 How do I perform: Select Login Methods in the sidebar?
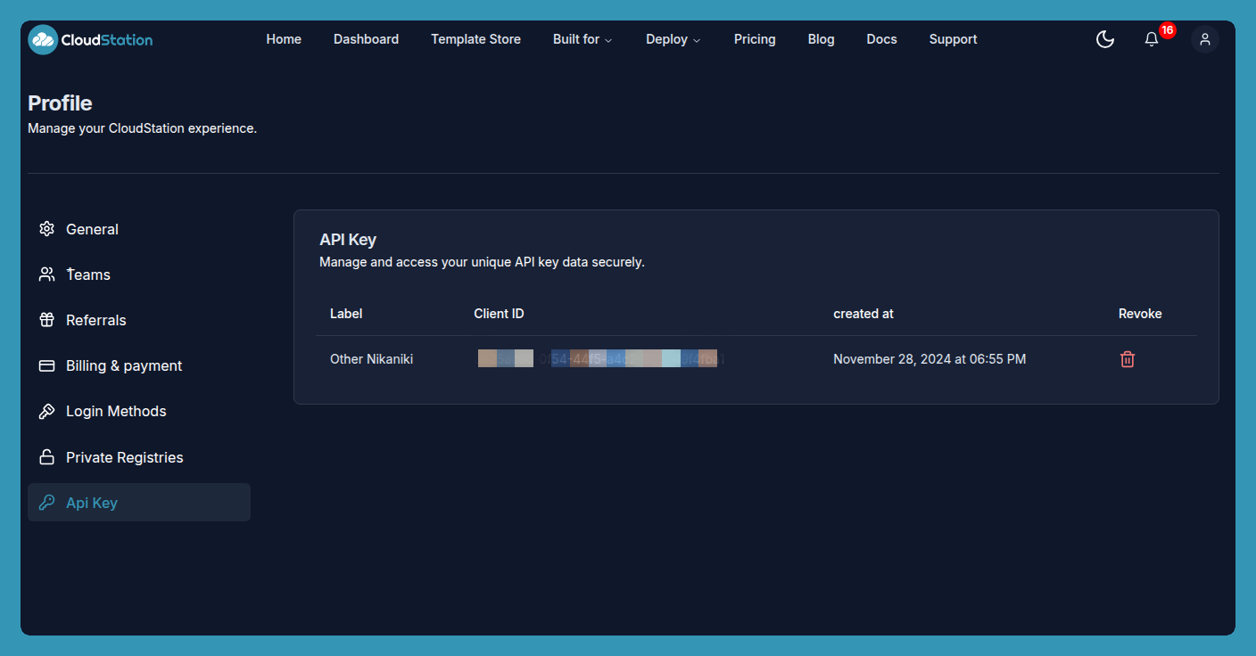(139, 411)
